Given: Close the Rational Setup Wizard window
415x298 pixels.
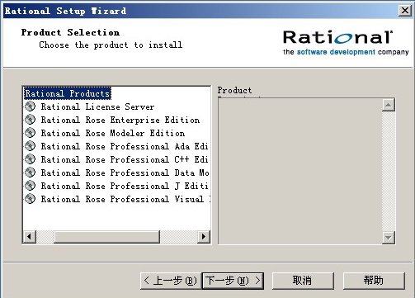Looking at the screenshot, I should (x=405, y=11).
